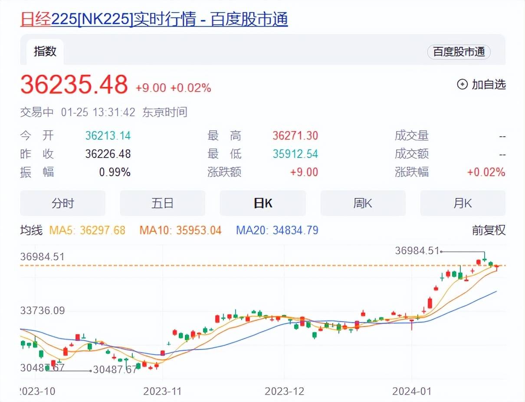Click the current price 36235.48
Screen dimensions: 525x402
pos(74,84)
